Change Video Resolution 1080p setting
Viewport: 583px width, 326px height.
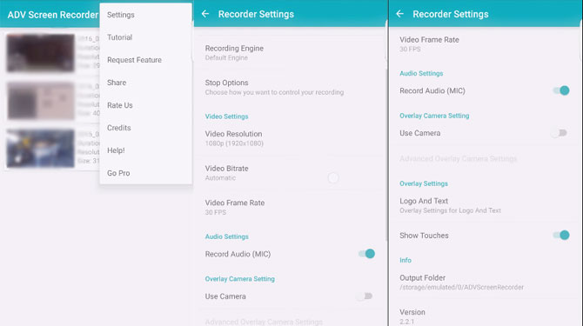(x=290, y=138)
